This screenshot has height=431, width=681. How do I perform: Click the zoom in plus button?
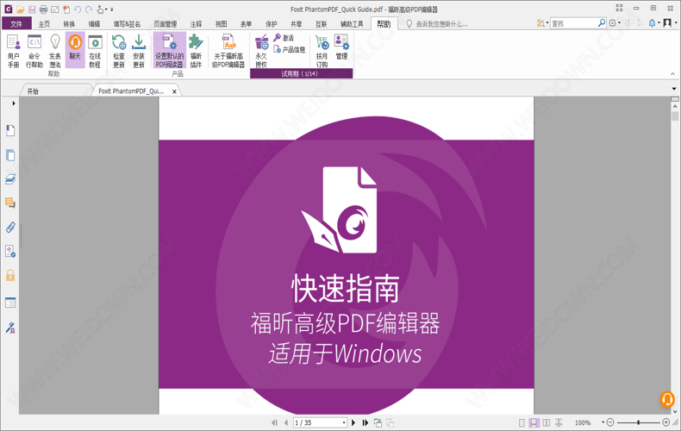[665, 422]
